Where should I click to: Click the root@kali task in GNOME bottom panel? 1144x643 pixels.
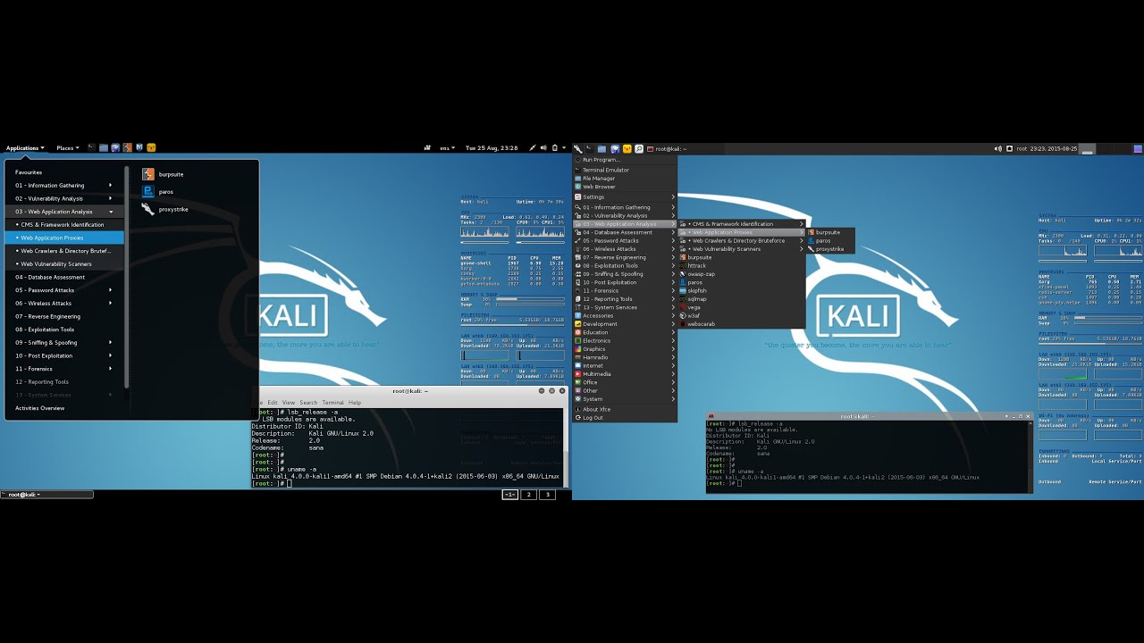coord(46,494)
